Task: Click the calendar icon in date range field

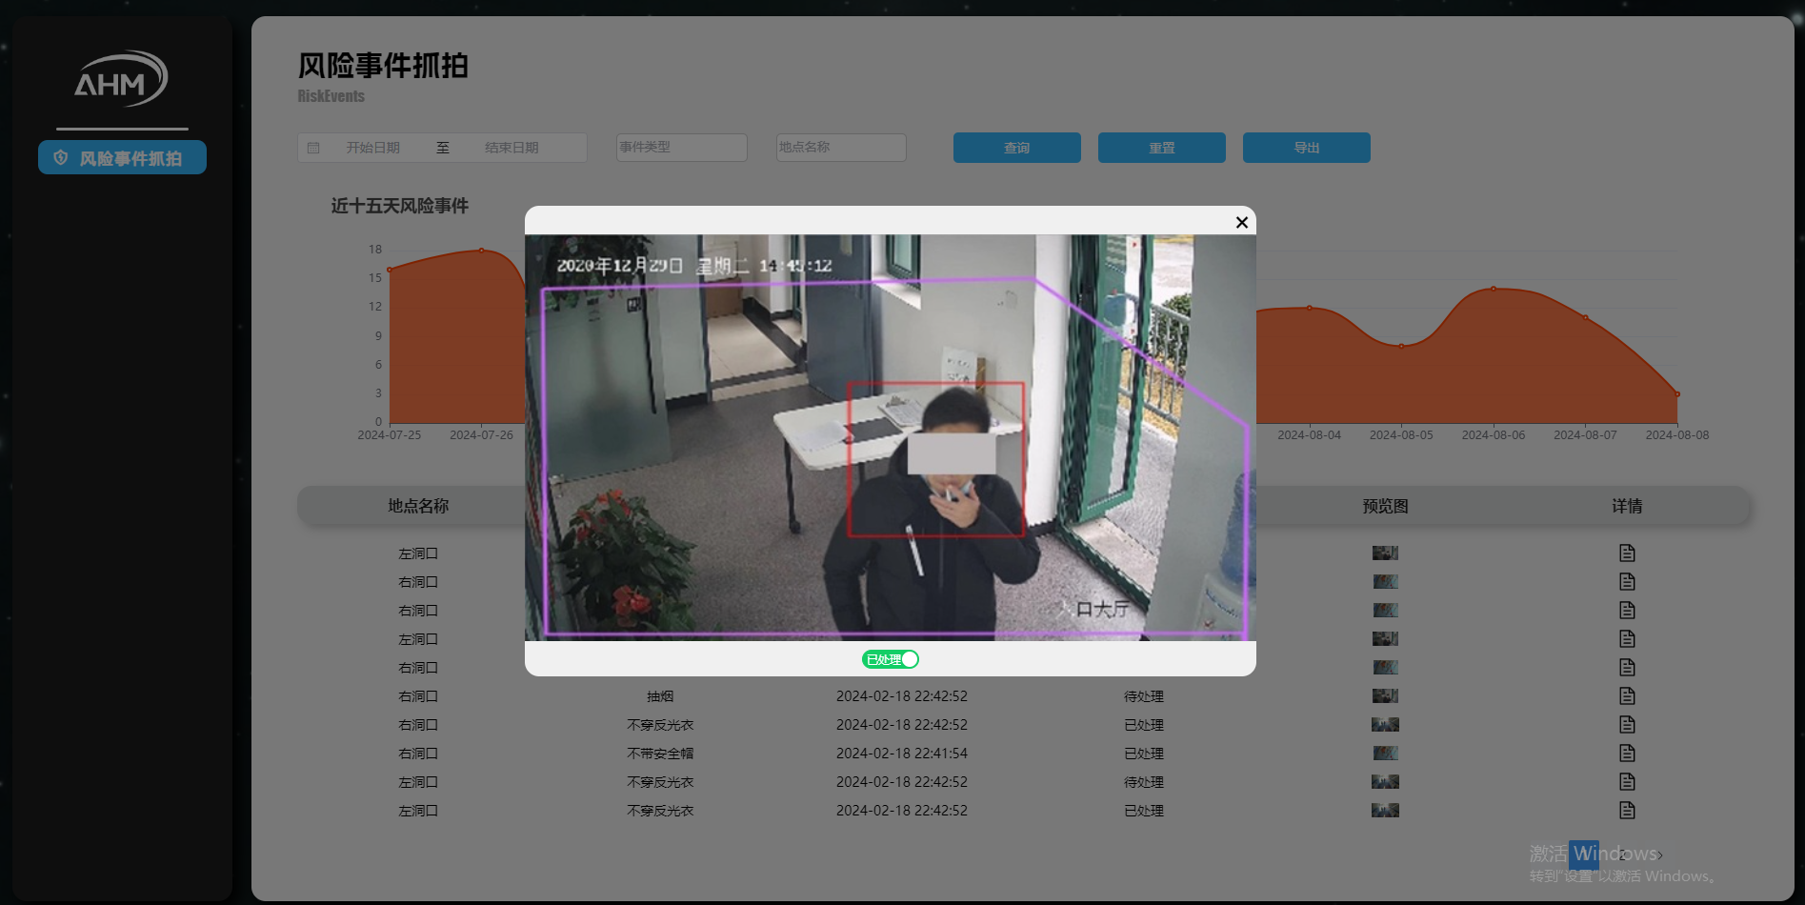Action: pos(313,148)
